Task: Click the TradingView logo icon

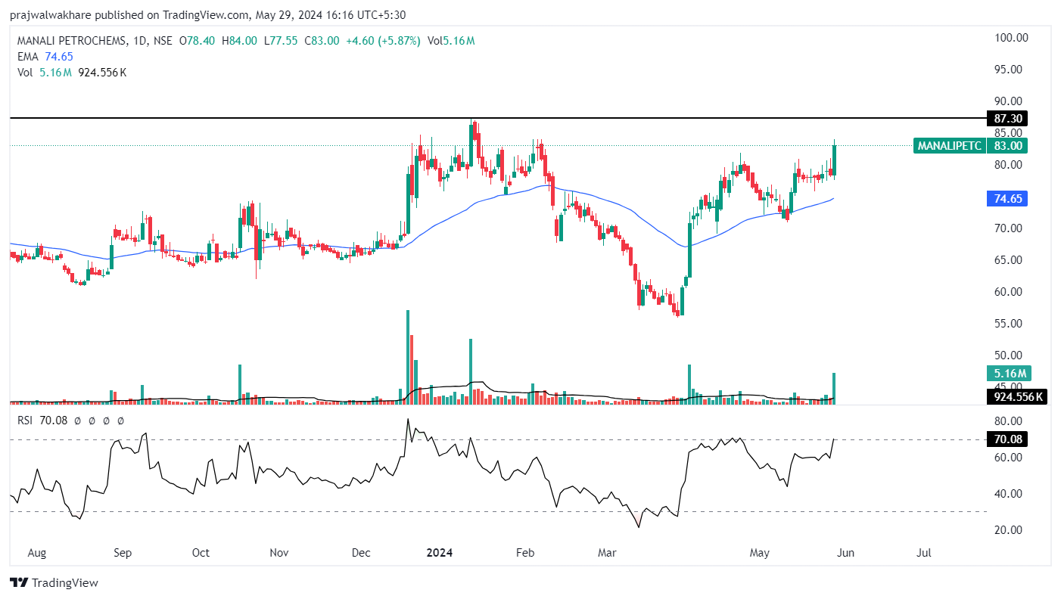Action: coord(19,583)
